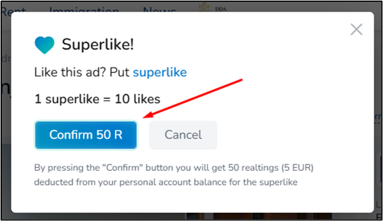
Task: Click the page scrollbar at the right edge
Action: 381,169
